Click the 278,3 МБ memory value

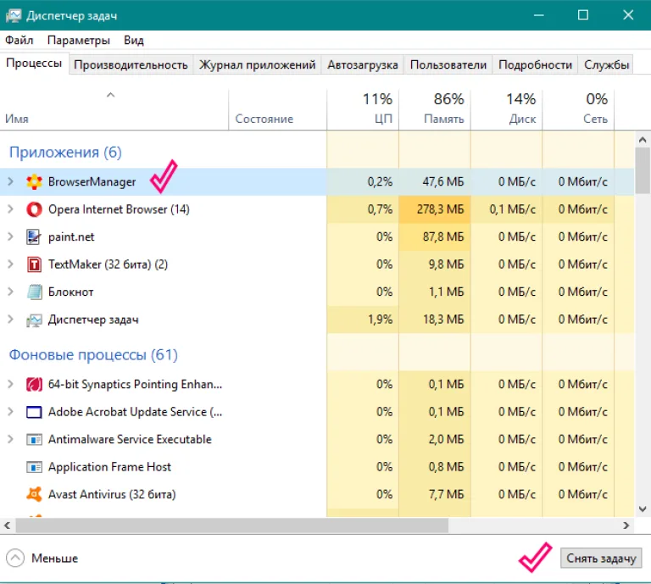point(441,209)
